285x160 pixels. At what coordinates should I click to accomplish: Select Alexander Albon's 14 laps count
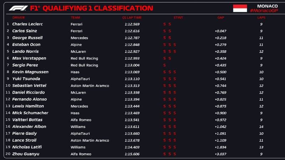[x=261, y=127]
